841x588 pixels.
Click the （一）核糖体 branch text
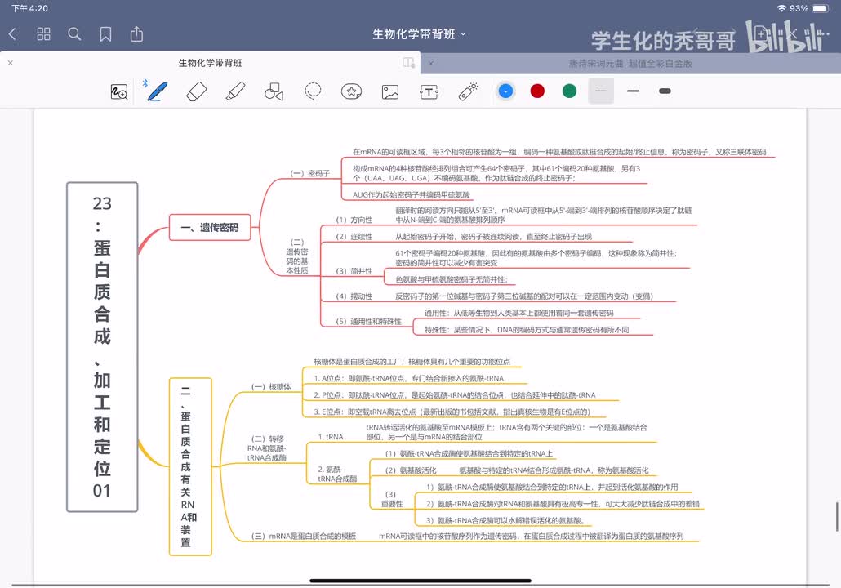pos(271,387)
